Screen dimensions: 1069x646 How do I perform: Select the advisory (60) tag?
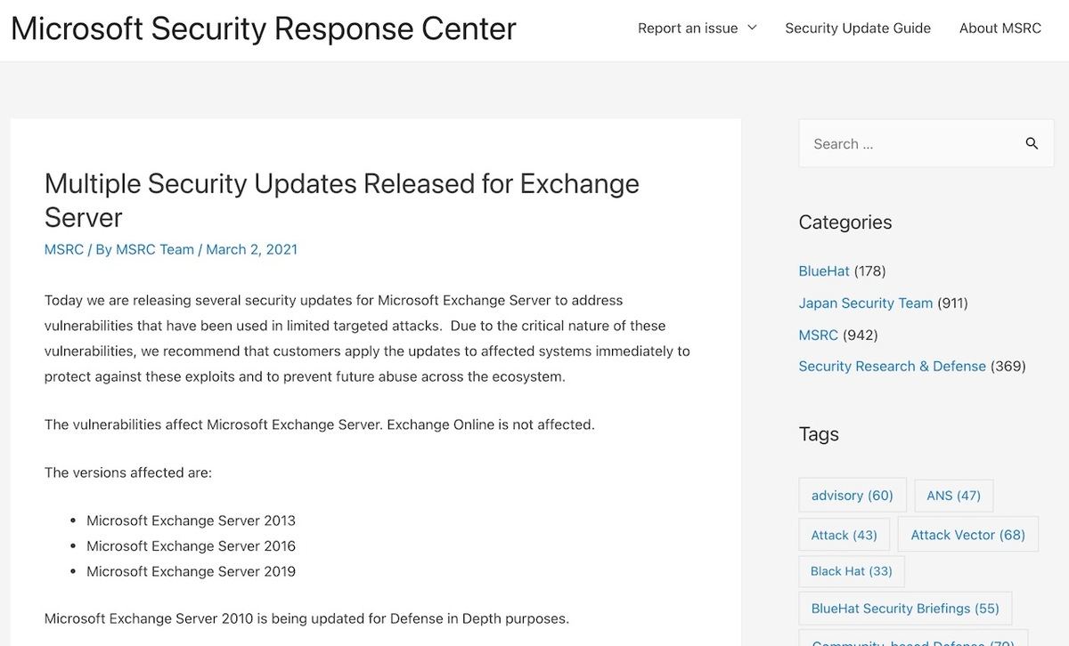pos(853,496)
